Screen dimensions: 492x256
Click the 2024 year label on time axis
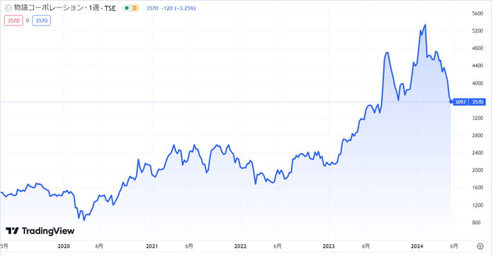[417, 246]
